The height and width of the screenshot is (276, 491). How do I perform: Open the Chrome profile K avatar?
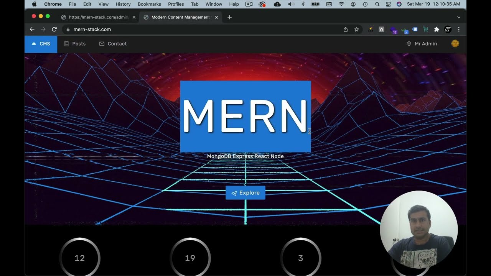pyautogui.click(x=448, y=30)
